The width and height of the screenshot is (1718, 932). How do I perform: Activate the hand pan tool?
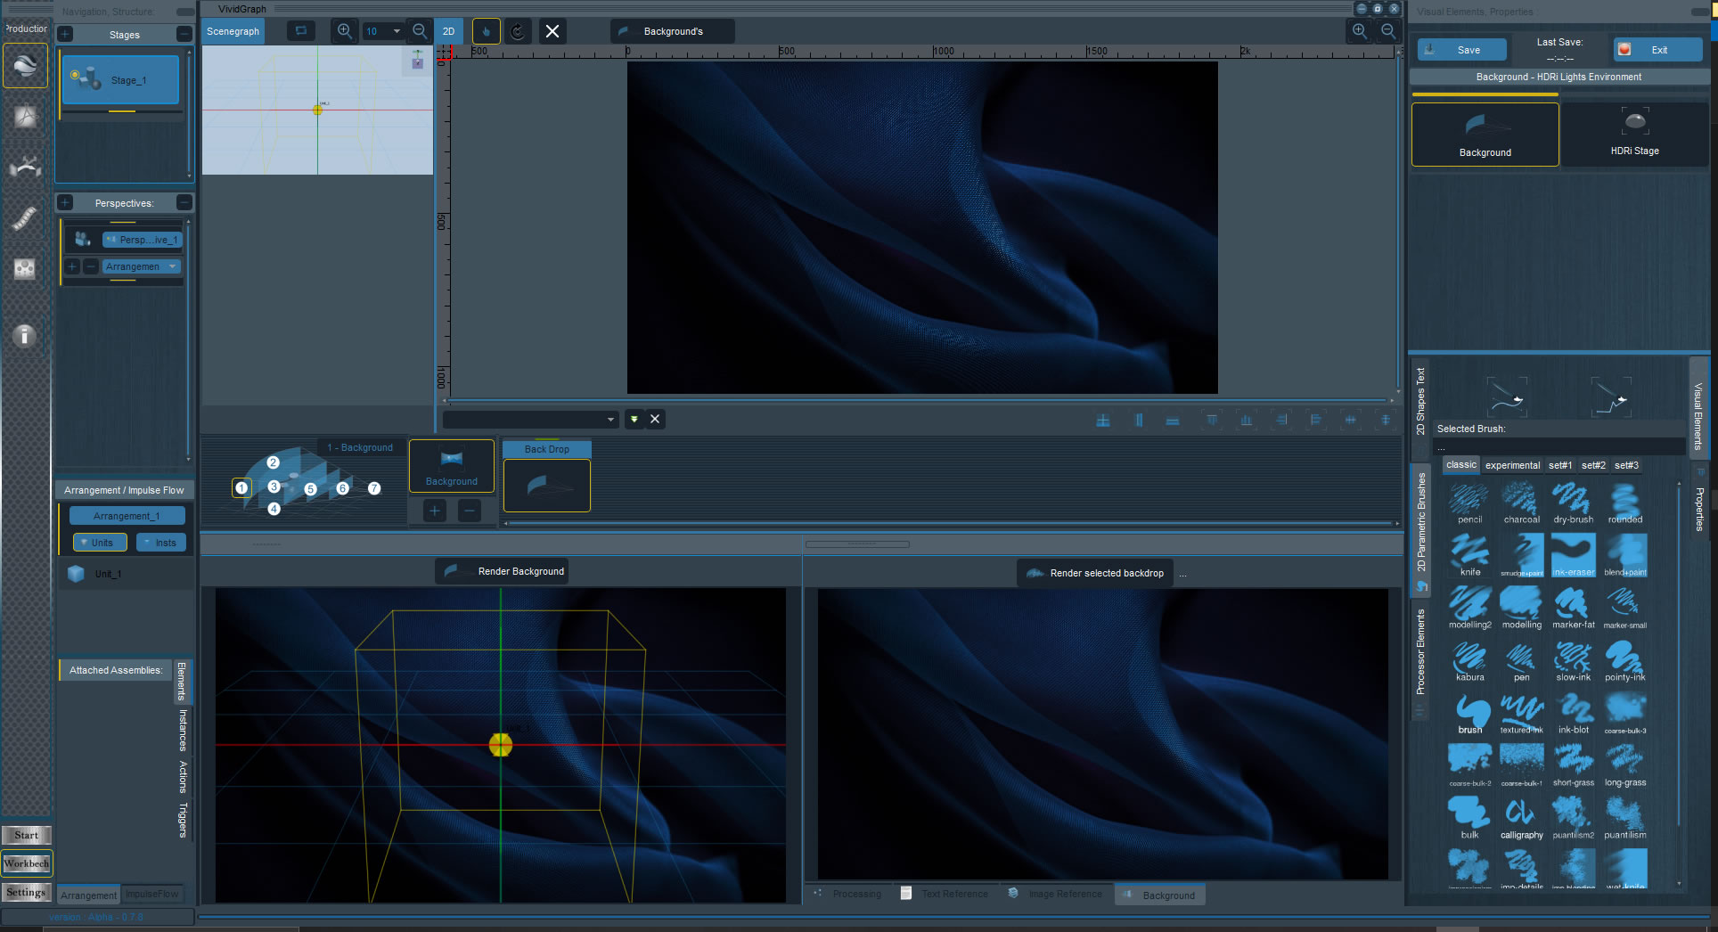pyautogui.click(x=486, y=31)
